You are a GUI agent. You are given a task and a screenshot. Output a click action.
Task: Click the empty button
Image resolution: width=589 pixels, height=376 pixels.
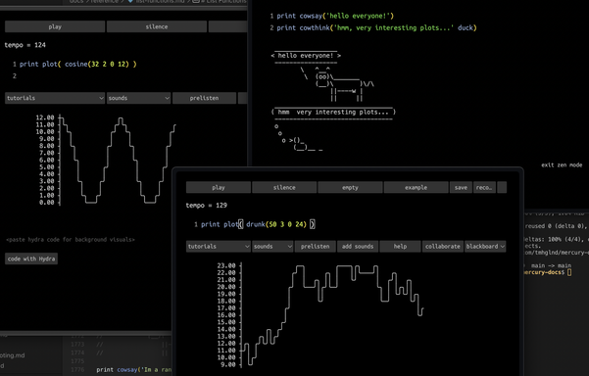coord(350,187)
